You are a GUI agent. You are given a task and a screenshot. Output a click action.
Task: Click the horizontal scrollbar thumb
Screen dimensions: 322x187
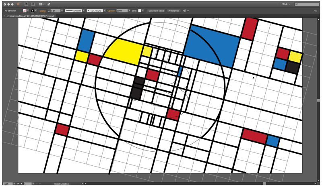click(x=264, y=184)
